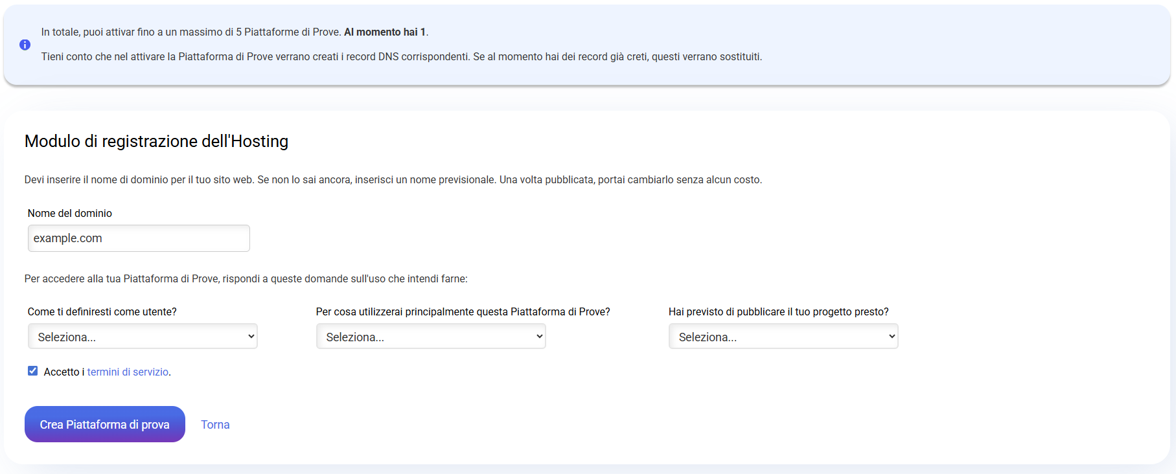1176x474 pixels.
Task: Expand the Piattaforma di Prove main-use dropdown
Action: click(x=431, y=337)
